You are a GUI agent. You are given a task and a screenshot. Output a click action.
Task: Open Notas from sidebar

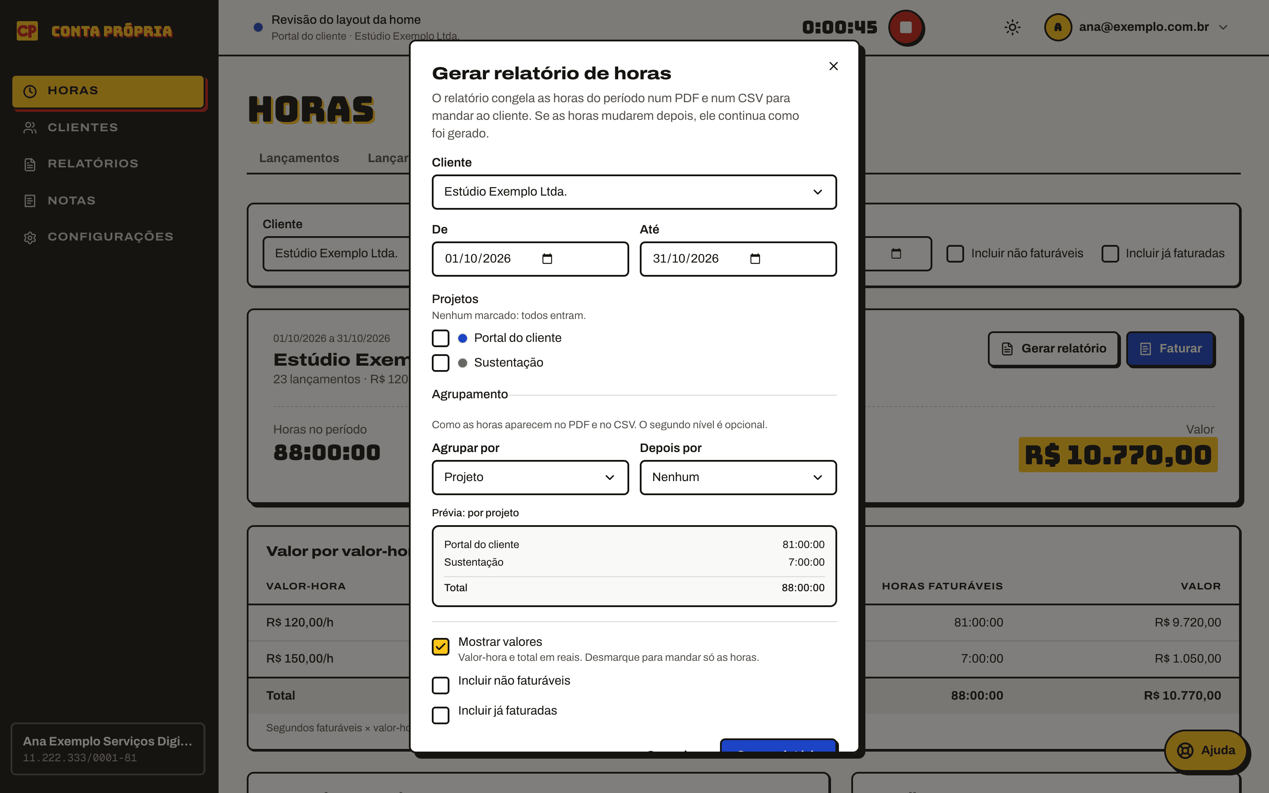(108, 200)
